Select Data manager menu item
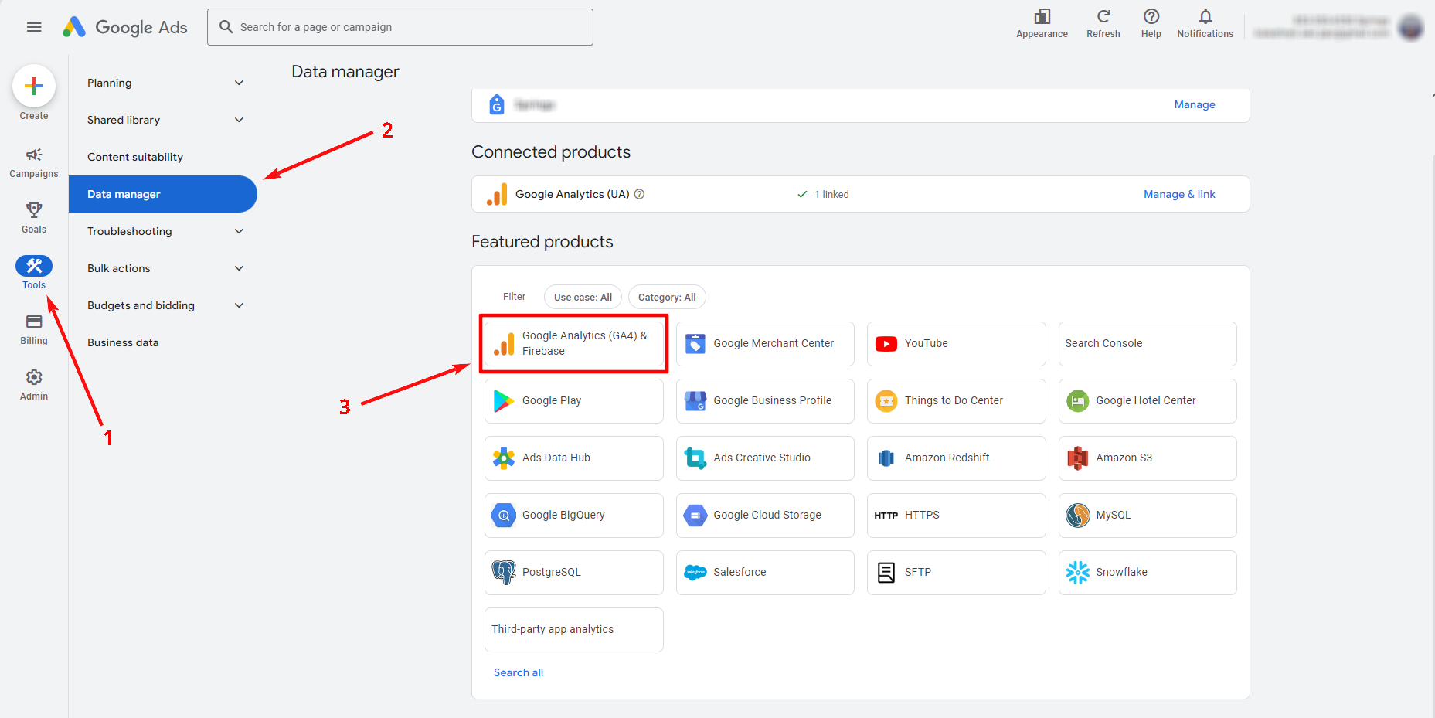1435x718 pixels. 163,194
